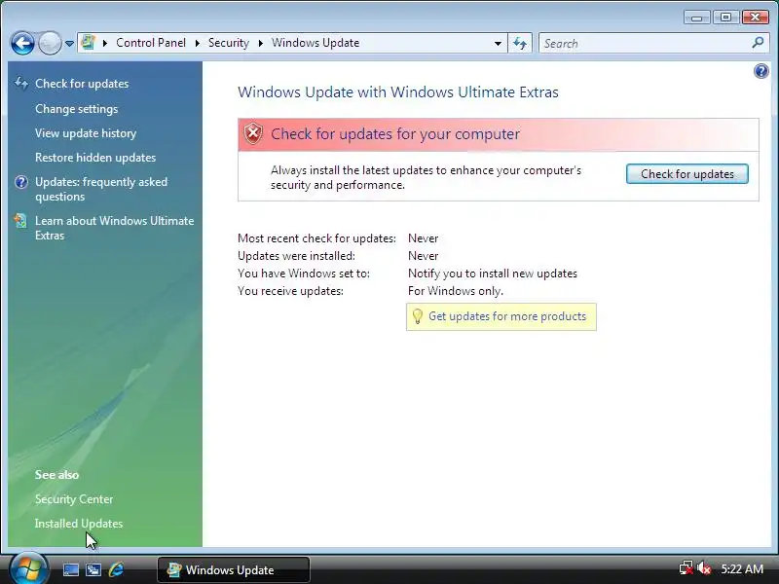Refresh the Windows Update page
The width and height of the screenshot is (779, 584).
520,43
